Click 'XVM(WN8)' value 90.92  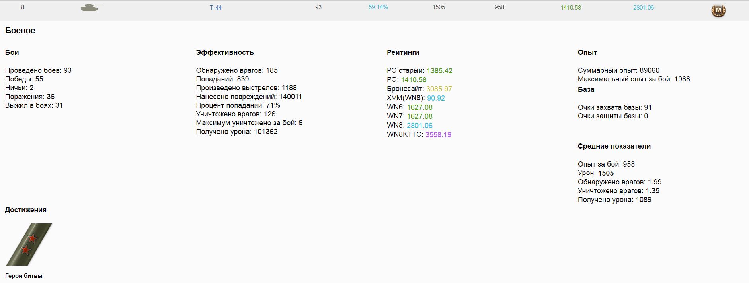pos(436,98)
